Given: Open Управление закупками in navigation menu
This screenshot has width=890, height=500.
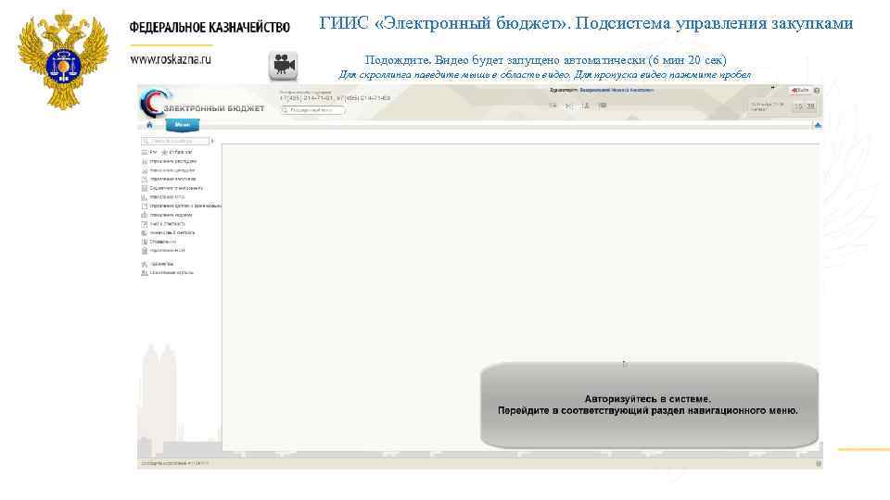Looking at the screenshot, I should click(x=169, y=179).
